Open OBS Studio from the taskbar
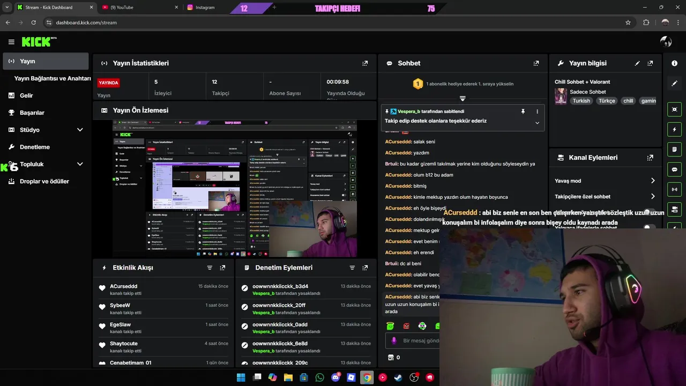 414,377
